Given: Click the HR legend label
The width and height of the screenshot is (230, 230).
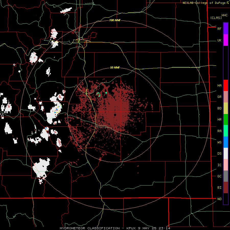Looking at the screenshot, I should (219, 120).
